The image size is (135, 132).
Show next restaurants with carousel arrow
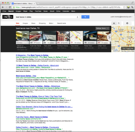click(x=109, y=37)
